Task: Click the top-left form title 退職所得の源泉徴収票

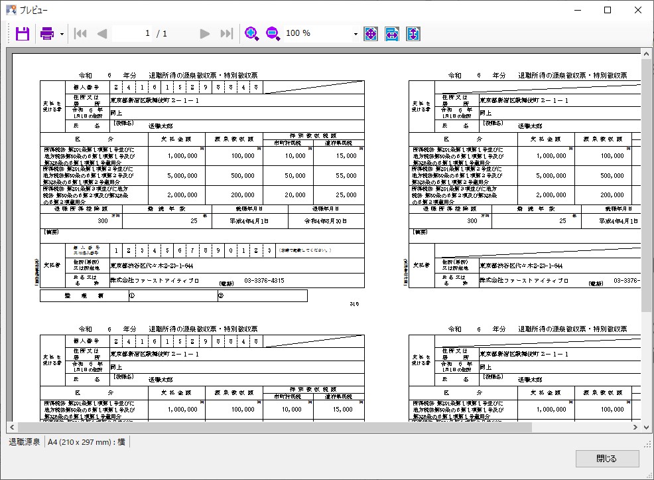Action: coord(203,75)
